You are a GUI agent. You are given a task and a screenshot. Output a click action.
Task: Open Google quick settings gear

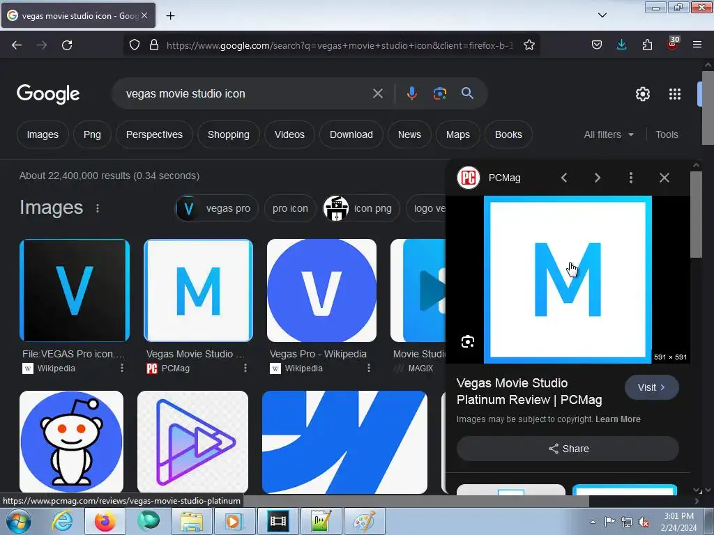642,94
